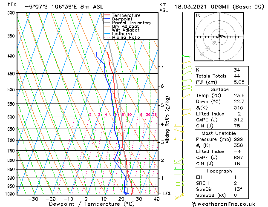The width and height of the screenshot is (268, 207).
Task: Click the Dry Adiabat legend label
Action: point(125,26)
